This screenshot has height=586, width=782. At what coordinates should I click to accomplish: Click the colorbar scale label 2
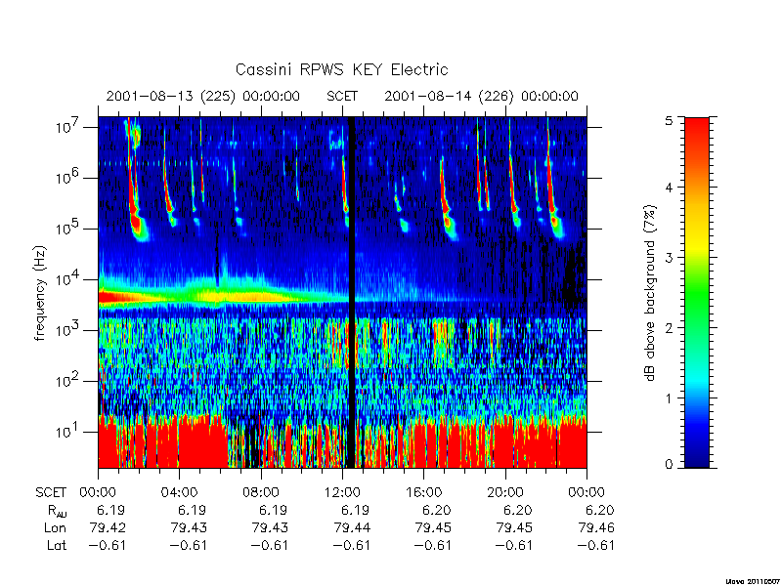(x=669, y=328)
